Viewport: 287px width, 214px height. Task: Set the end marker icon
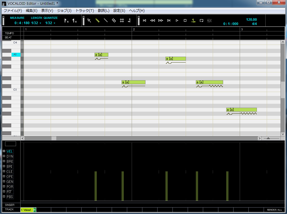pos(74,21)
